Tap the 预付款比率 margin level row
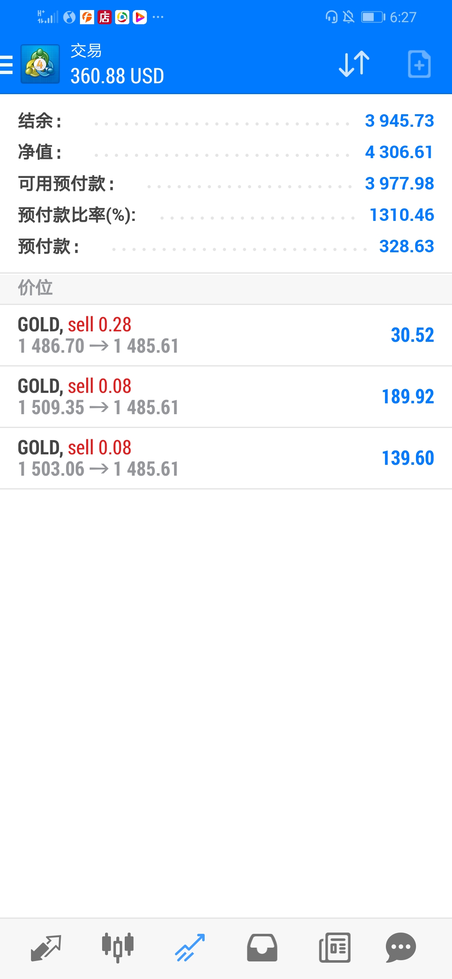This screenshot has width=452, height=979. pyautogui.click(x=226, y=215)
